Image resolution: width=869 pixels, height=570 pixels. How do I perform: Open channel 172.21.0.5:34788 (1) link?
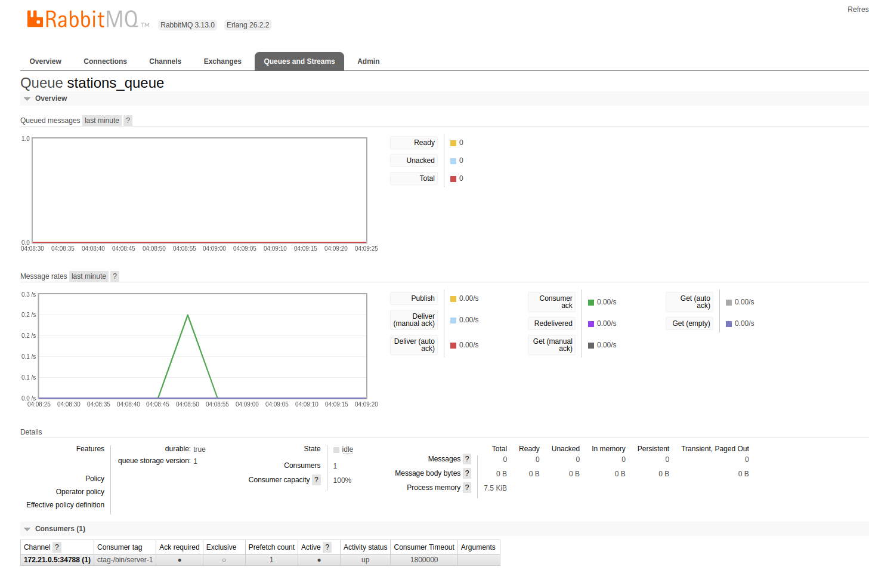pos(57,560)
